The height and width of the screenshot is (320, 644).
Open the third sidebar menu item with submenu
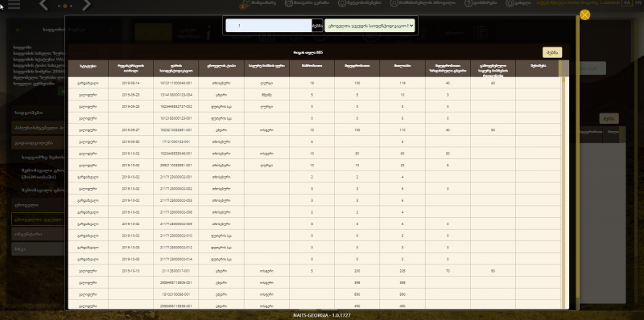(38, 143)
